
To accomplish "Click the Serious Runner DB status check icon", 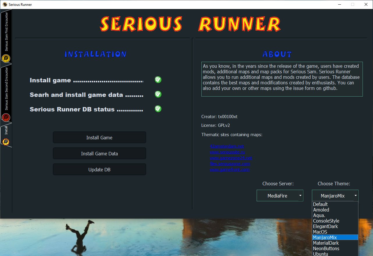I will tap(158, 109).
